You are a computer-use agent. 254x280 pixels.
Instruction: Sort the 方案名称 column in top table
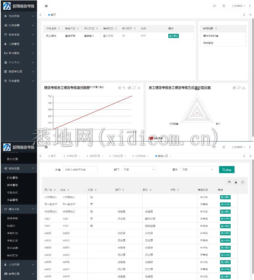59,28
